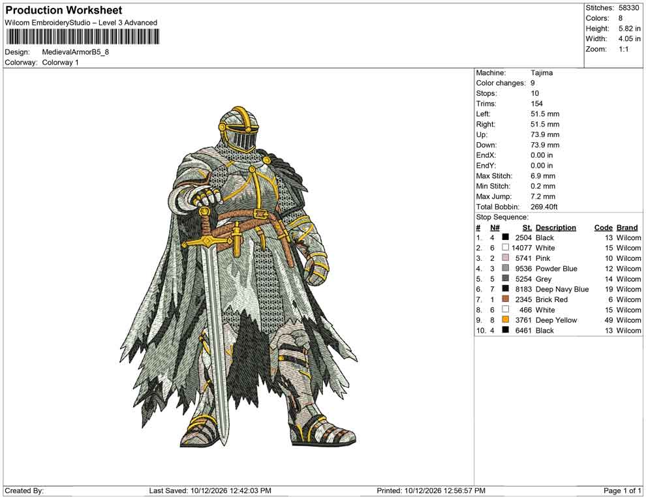646x497 pixels.
Task: Click 'Page 1 of 1' footer text
Action: (622, 490)
